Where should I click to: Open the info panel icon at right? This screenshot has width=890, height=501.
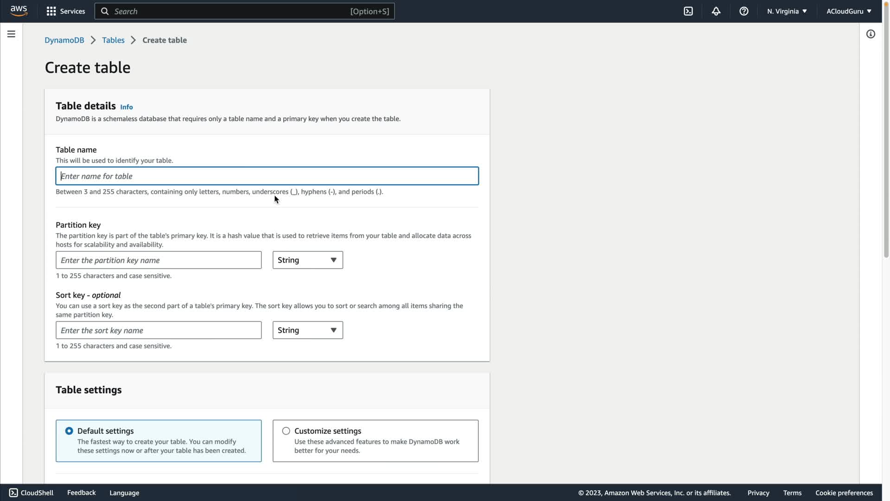pyautogui.click(x=871, y=34)
